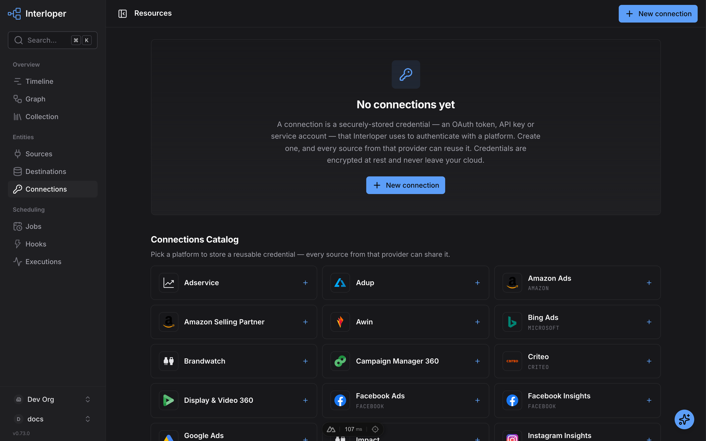Open the Destinations page
Screen dimensions: 706x441
[53, 171]
